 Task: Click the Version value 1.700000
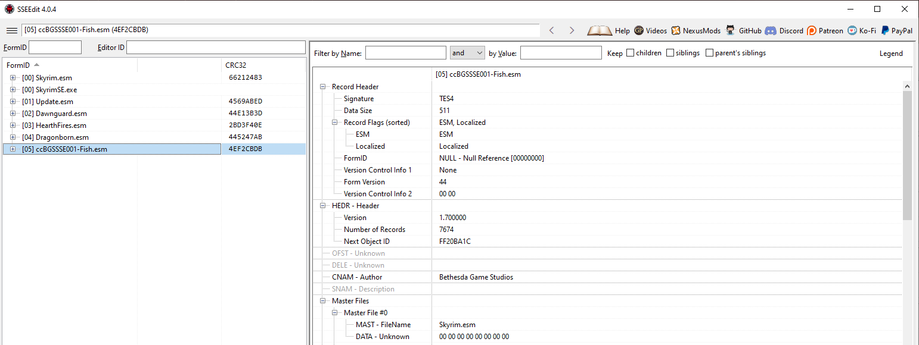pos(453,218)
